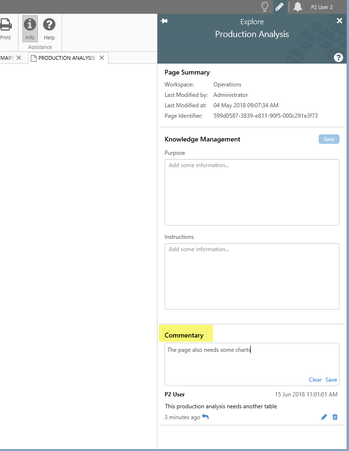Click into the Instructions text box
Viewport: 349px width, 451px height.
tap(252, 276)
